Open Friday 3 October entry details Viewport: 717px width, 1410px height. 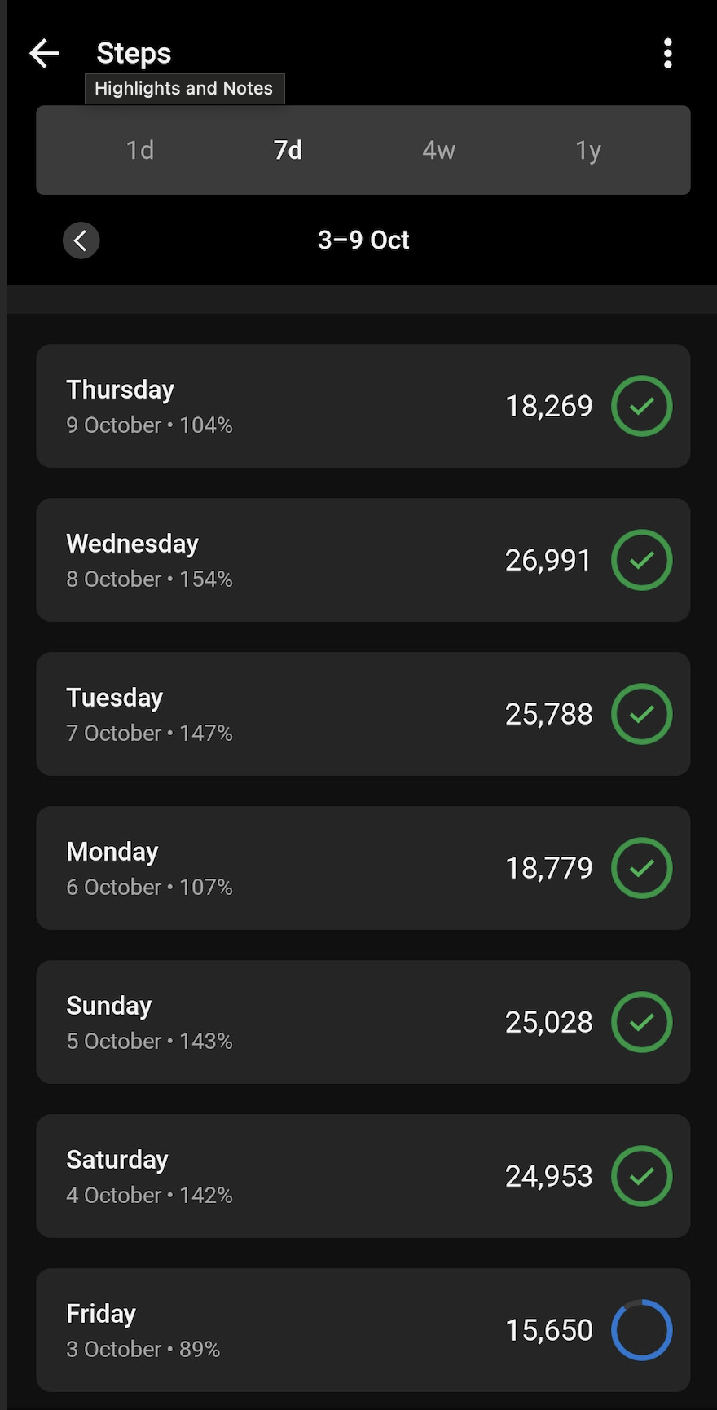pos(326,1330)
